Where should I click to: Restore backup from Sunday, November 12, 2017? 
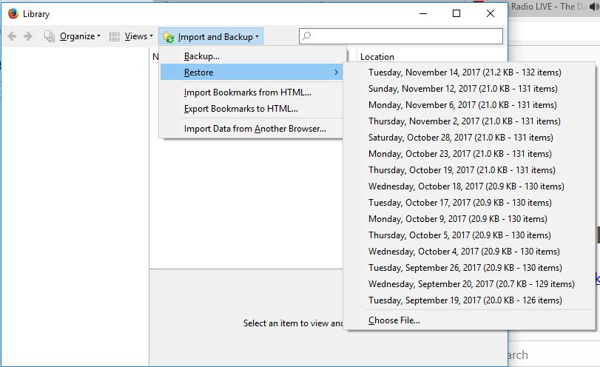[470, 89]
